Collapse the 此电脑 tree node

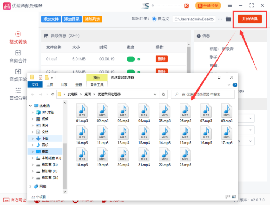[x=30, y=106]
